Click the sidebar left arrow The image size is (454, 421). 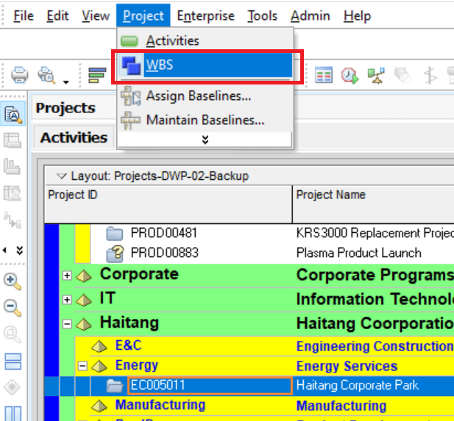pos(4,250)
